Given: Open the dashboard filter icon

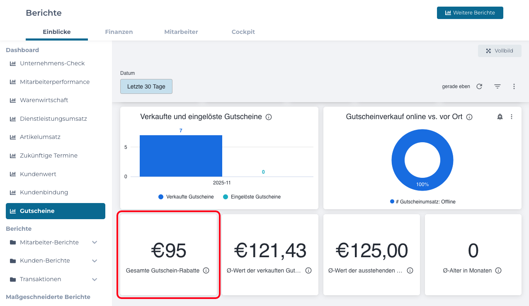Looking at the screenshot, I should 497,86.
